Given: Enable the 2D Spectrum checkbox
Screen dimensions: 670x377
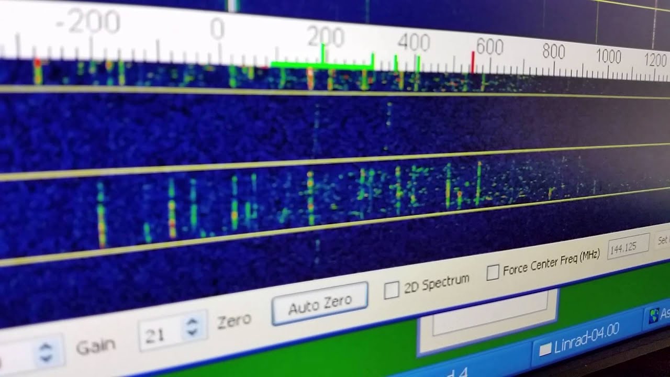Looking at the screenshot, I should pos(392,290).
